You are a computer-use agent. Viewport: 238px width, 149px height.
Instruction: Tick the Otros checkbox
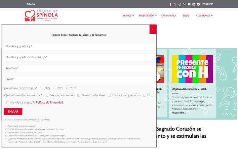(x=145, y=95)
